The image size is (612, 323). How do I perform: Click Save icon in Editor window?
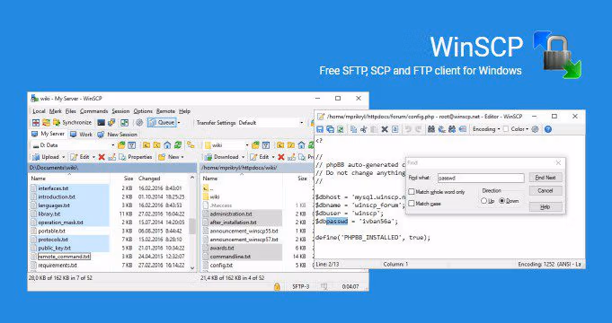(320, 129)
